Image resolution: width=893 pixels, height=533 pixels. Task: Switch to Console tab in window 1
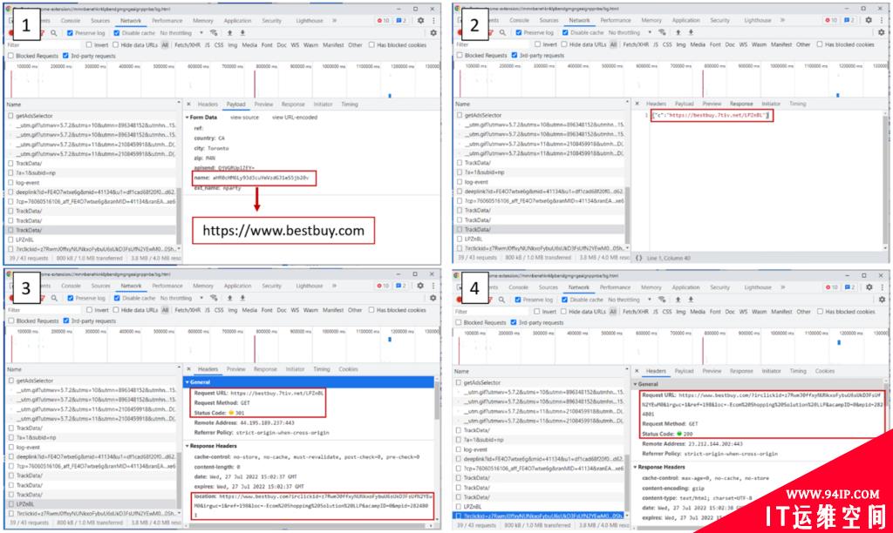71,21
